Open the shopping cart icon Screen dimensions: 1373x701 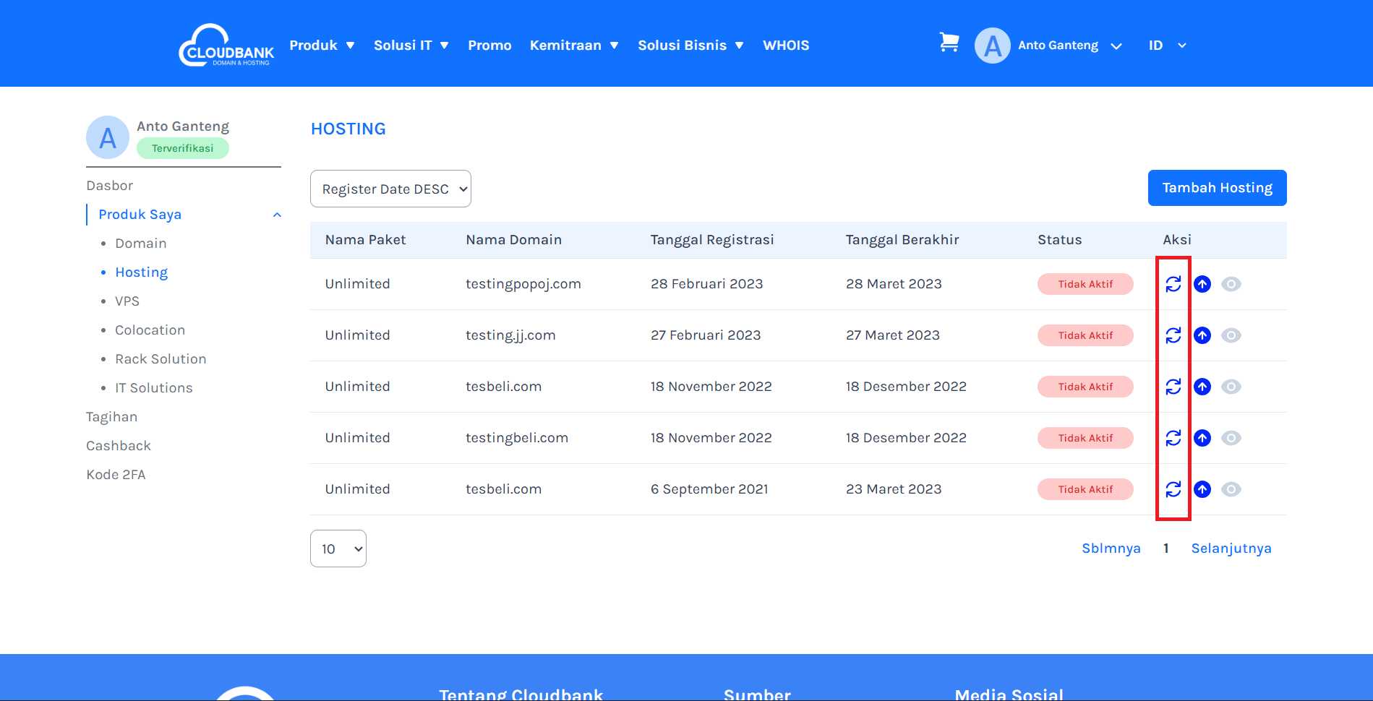pos(949,43)
